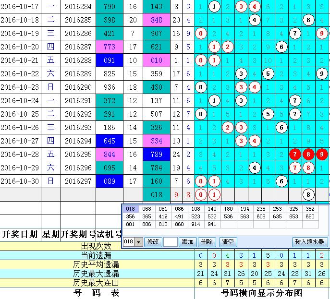Click the 出现次数 statistics row label

[x=96, y=246]
